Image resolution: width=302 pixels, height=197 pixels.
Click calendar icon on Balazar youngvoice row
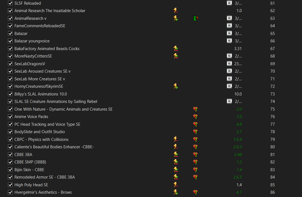click(x=229, y=41)
